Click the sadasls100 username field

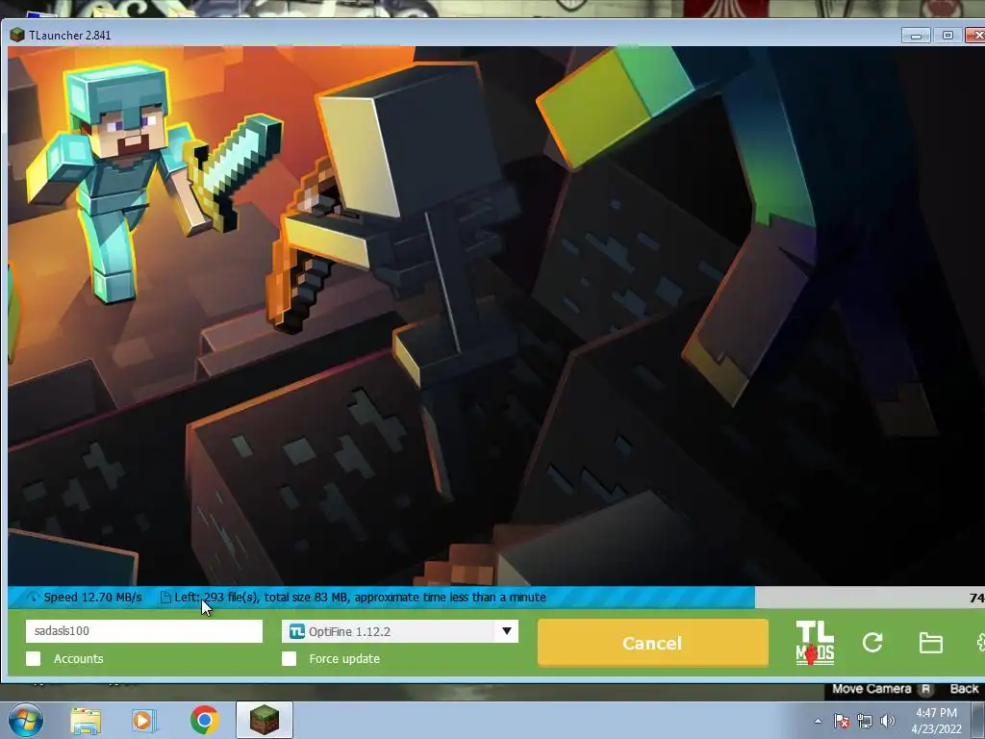pyautogui.click(x=144, y=631)
